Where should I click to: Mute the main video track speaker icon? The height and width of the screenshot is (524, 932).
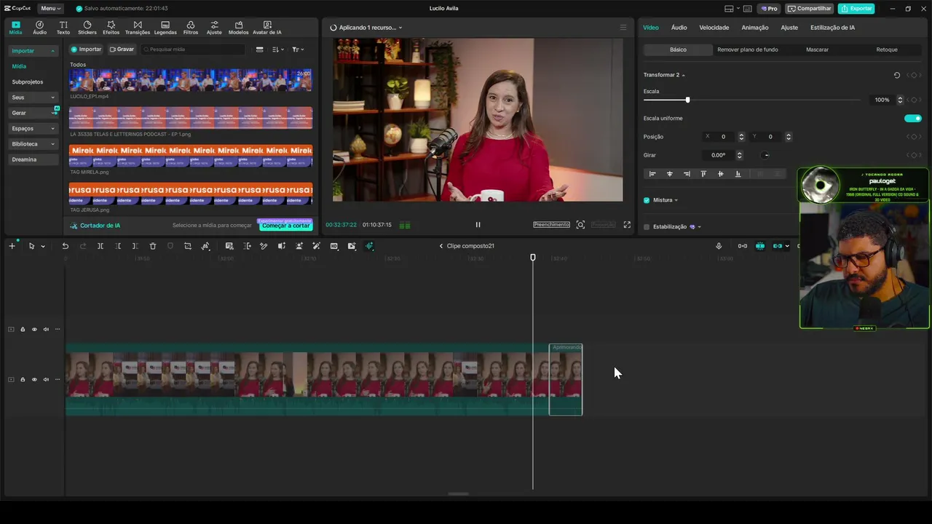(x=46, y=380)
